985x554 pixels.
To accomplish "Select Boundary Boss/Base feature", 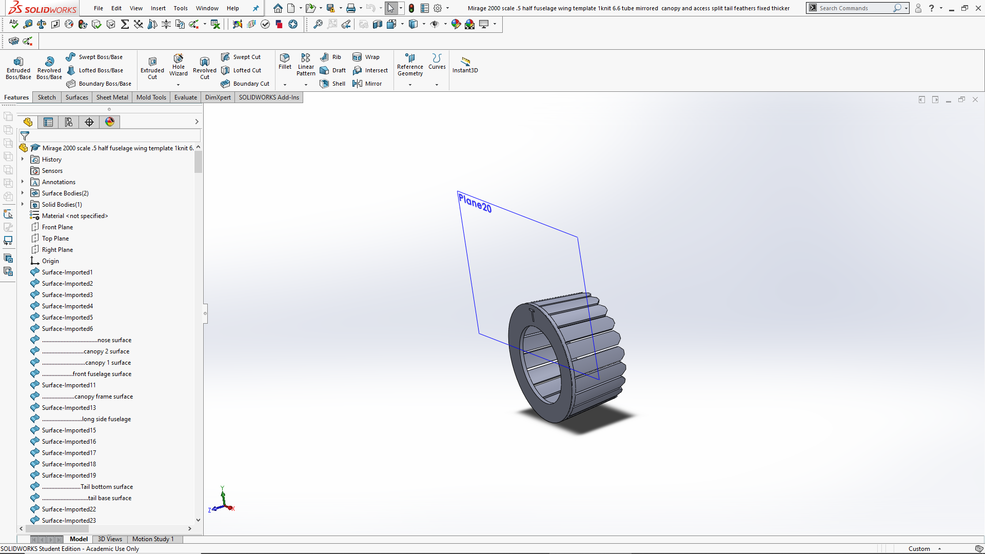I will tap(98, 84).
